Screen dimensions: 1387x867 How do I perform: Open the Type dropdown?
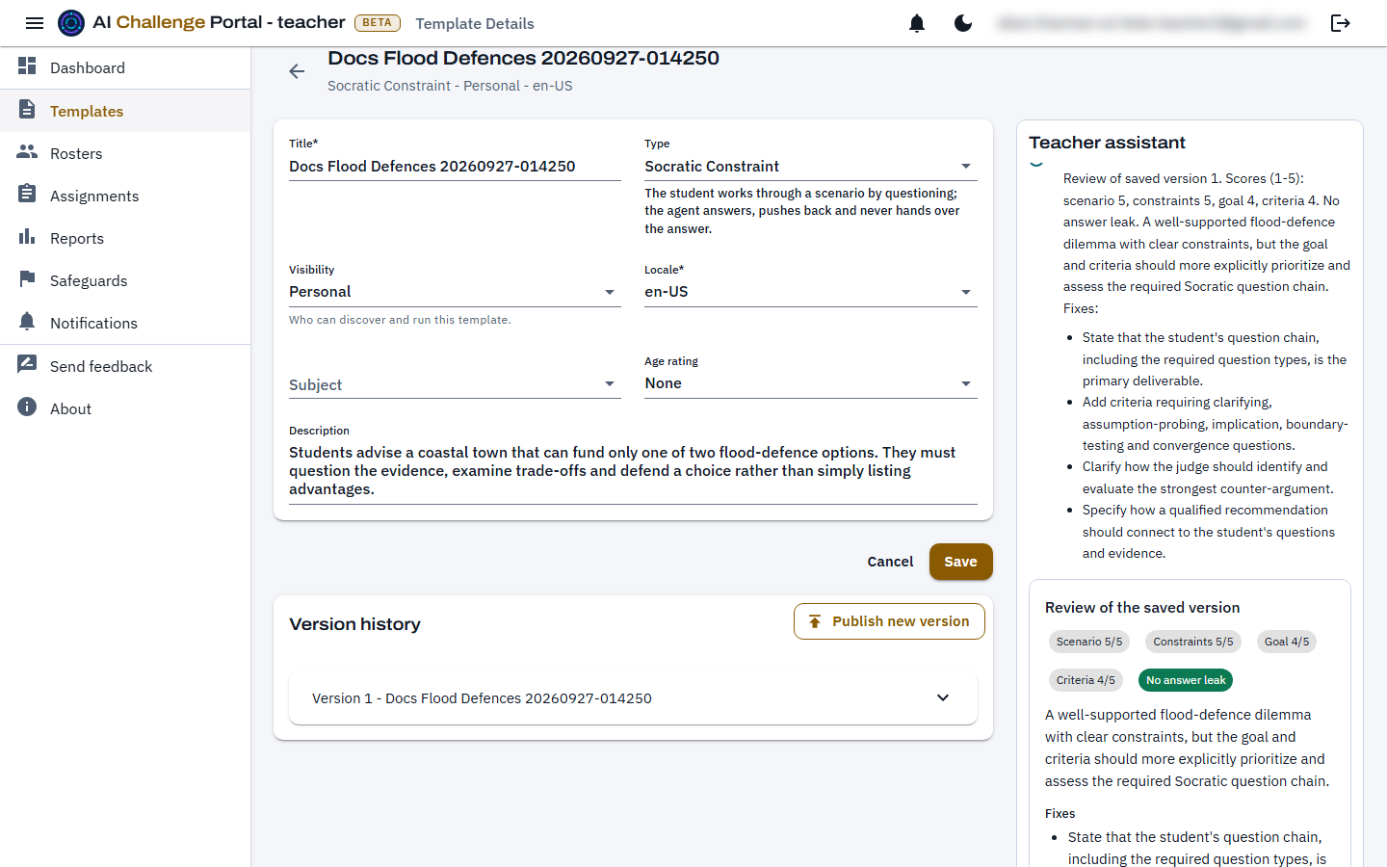click(x=811, y=167)
